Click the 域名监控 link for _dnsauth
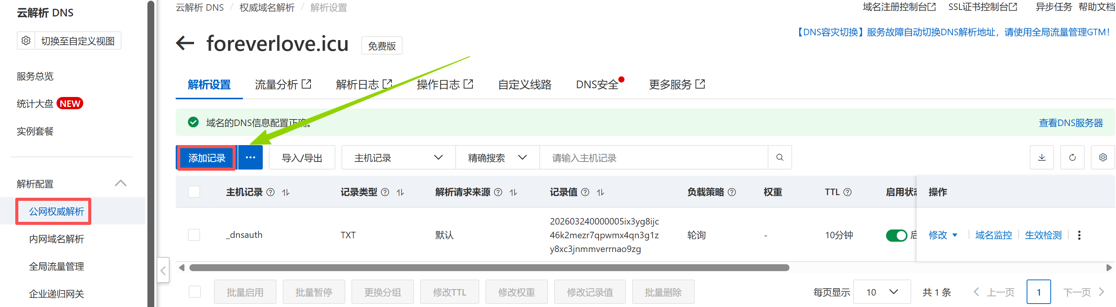The width and height of the screenshot is (1116, 307). [x=993, y=235]
